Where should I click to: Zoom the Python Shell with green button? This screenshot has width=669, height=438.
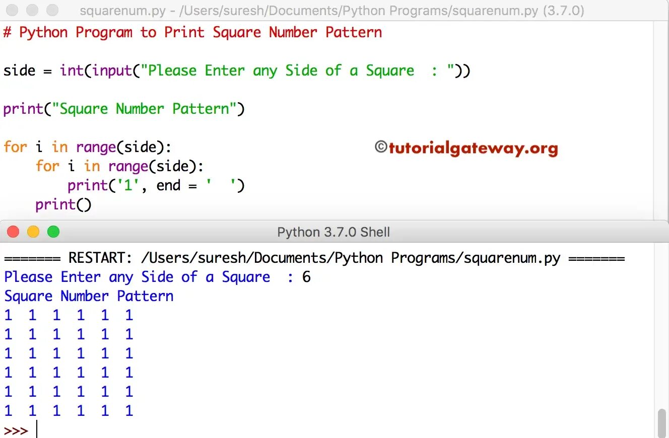tap(53, 232)
